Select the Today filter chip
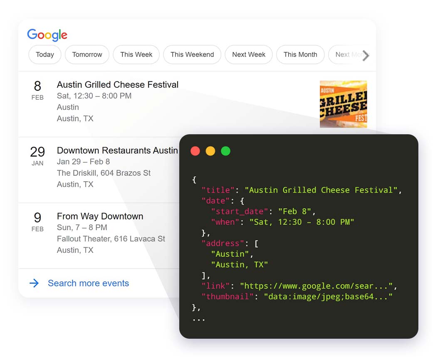 45,54
